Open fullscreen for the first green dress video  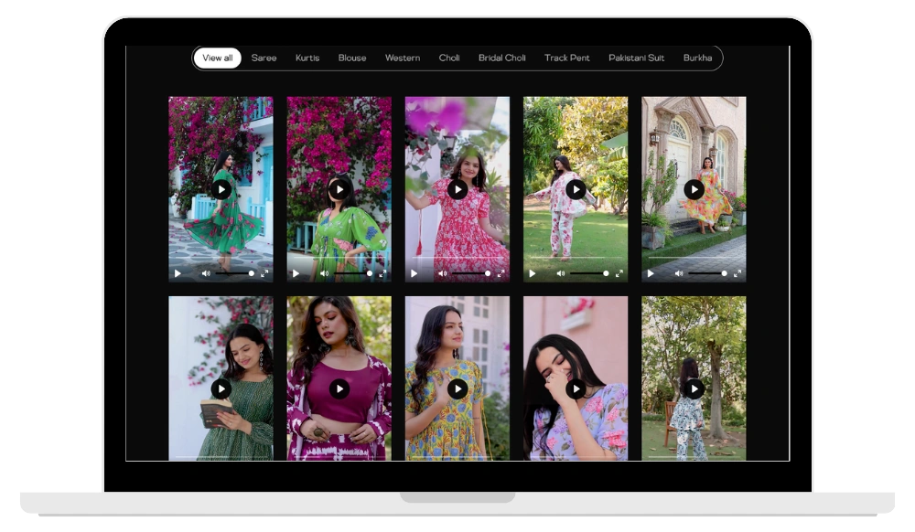click(x=264, y=273)
